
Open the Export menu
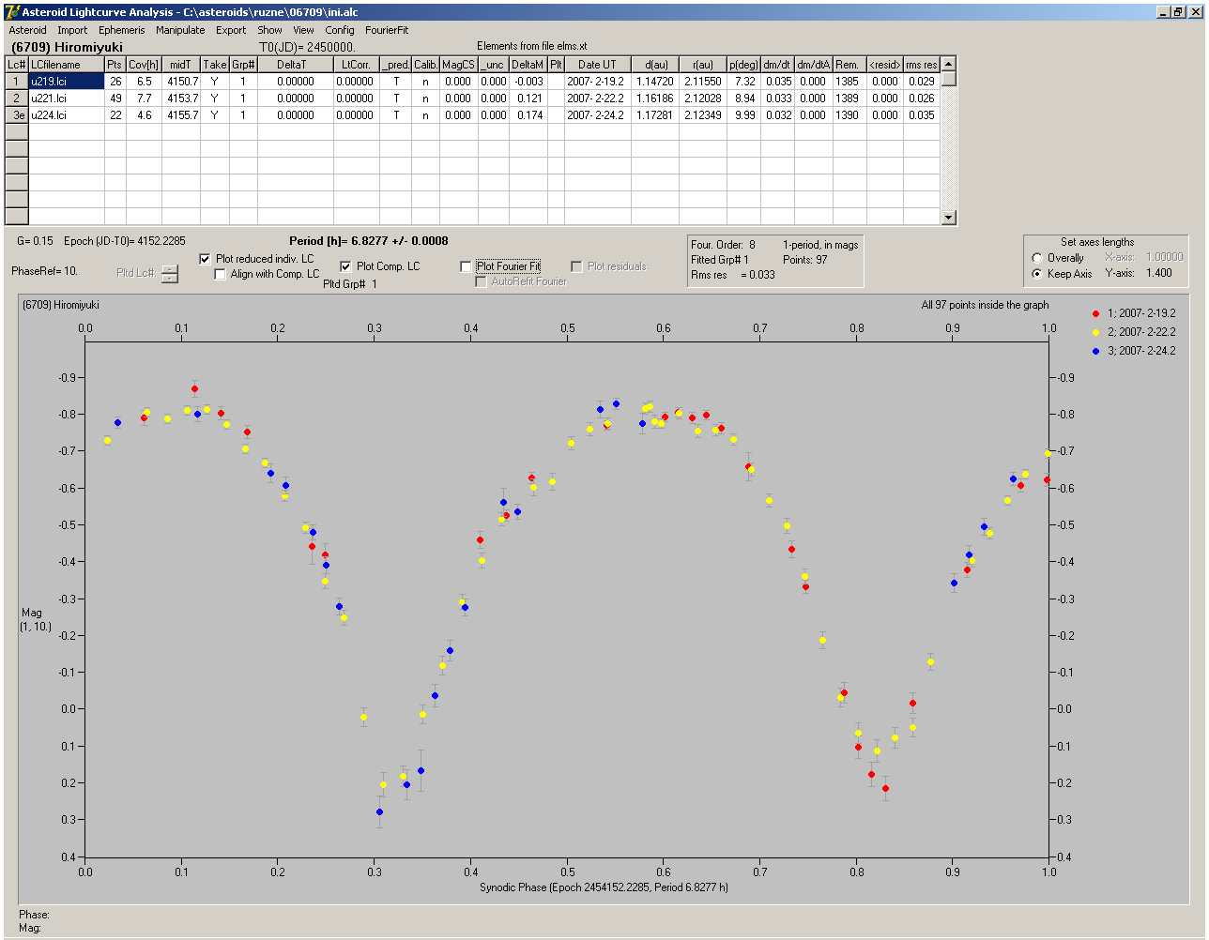tap(231, 30)
